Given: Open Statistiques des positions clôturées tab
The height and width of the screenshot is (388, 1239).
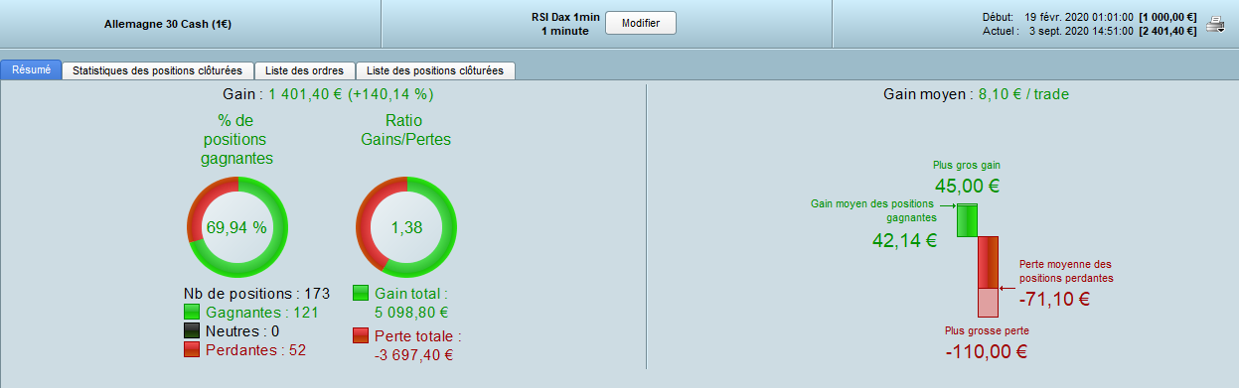Looking at the screenshot, I should [x=157, y=70].
